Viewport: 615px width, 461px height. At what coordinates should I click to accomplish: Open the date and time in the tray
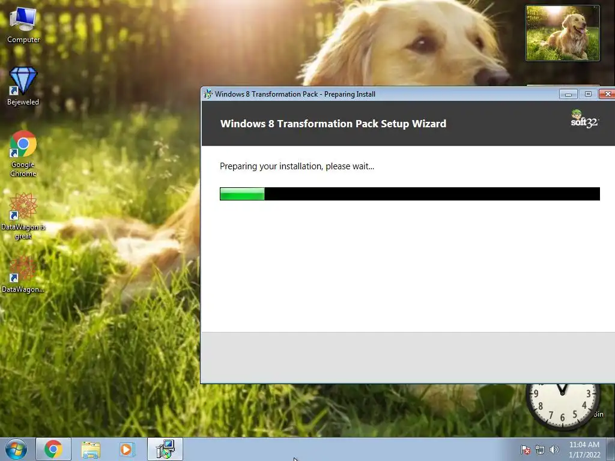[x=584, y=450]
